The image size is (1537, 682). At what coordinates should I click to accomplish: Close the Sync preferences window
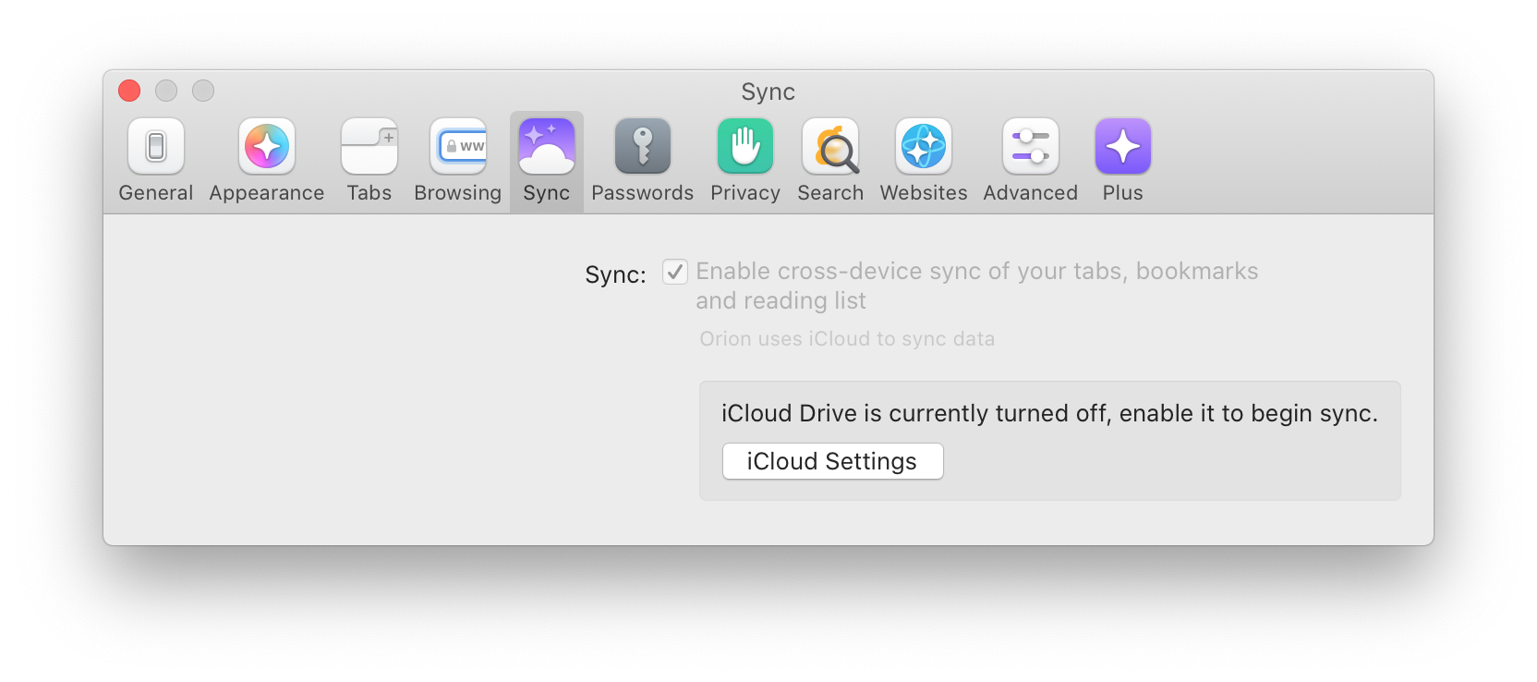(x=129, y=91)
